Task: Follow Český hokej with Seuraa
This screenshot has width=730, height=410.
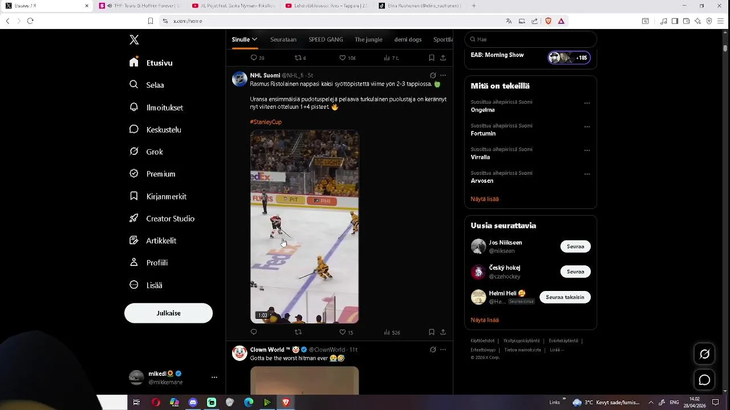Action: point(575,272)
